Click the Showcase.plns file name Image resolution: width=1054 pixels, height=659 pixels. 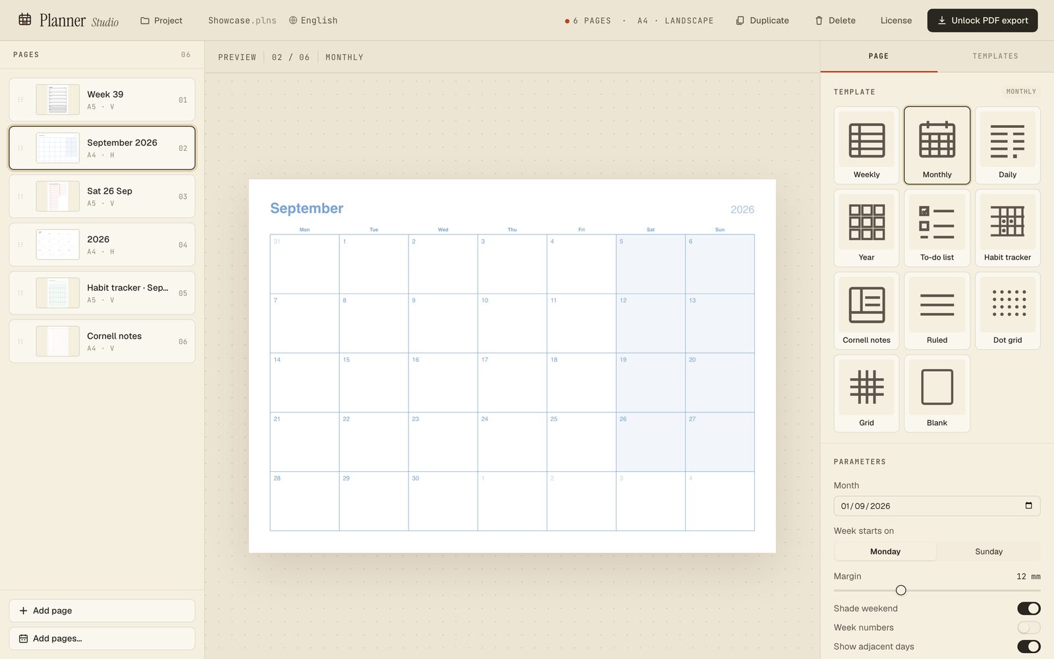click(242, 20)
